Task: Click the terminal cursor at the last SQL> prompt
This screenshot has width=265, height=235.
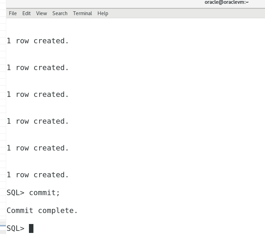Action: [x=31, y=228]
